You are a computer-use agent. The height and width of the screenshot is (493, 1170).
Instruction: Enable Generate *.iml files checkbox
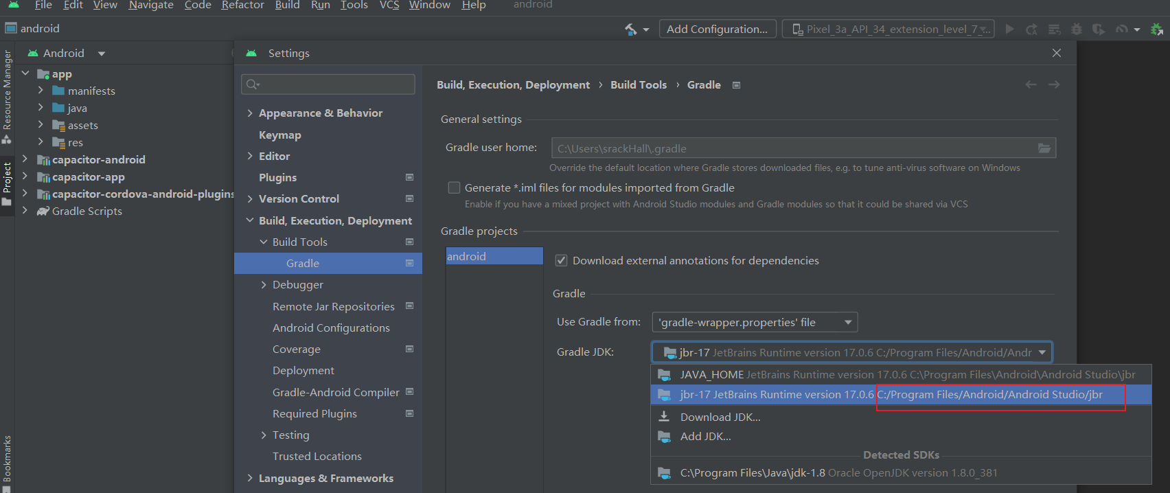454,187
